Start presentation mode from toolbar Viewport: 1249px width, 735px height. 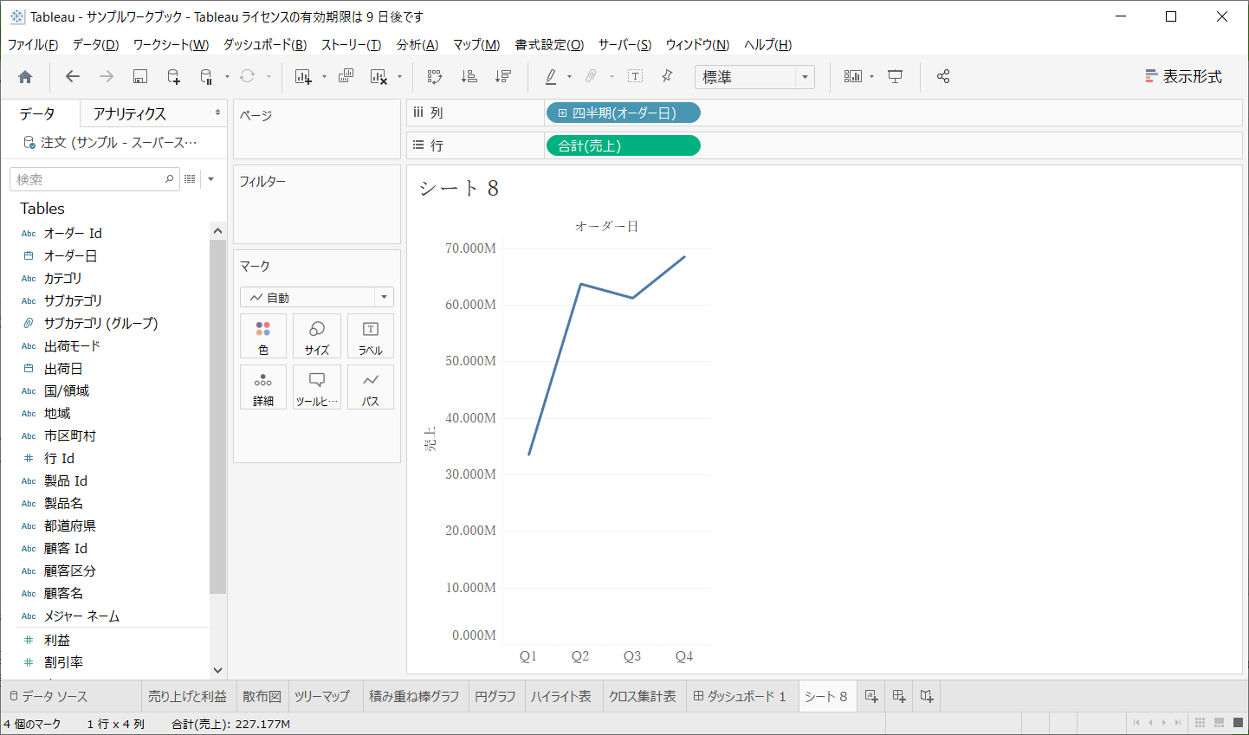pos(896,77)
